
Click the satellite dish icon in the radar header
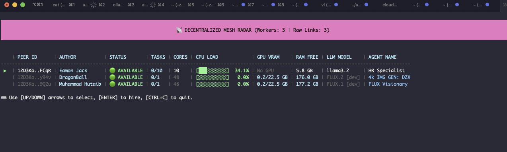coord(179,30)
